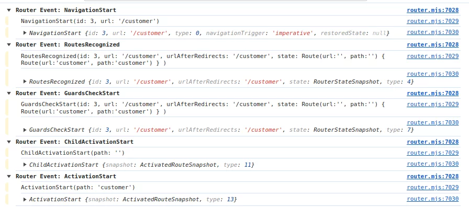This screenshot has height=207, width=469.
Task: Open router.mjs:7030 link beside ActivationStart object
Action: pyautogui.click(x=432, y=199)
